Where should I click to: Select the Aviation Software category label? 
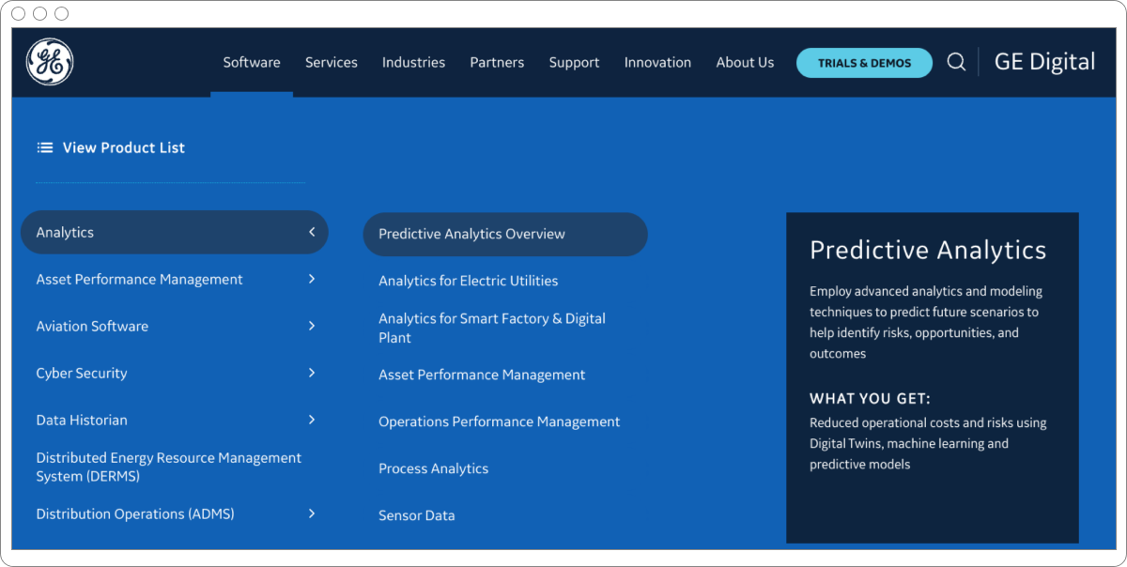click(92, 326)
